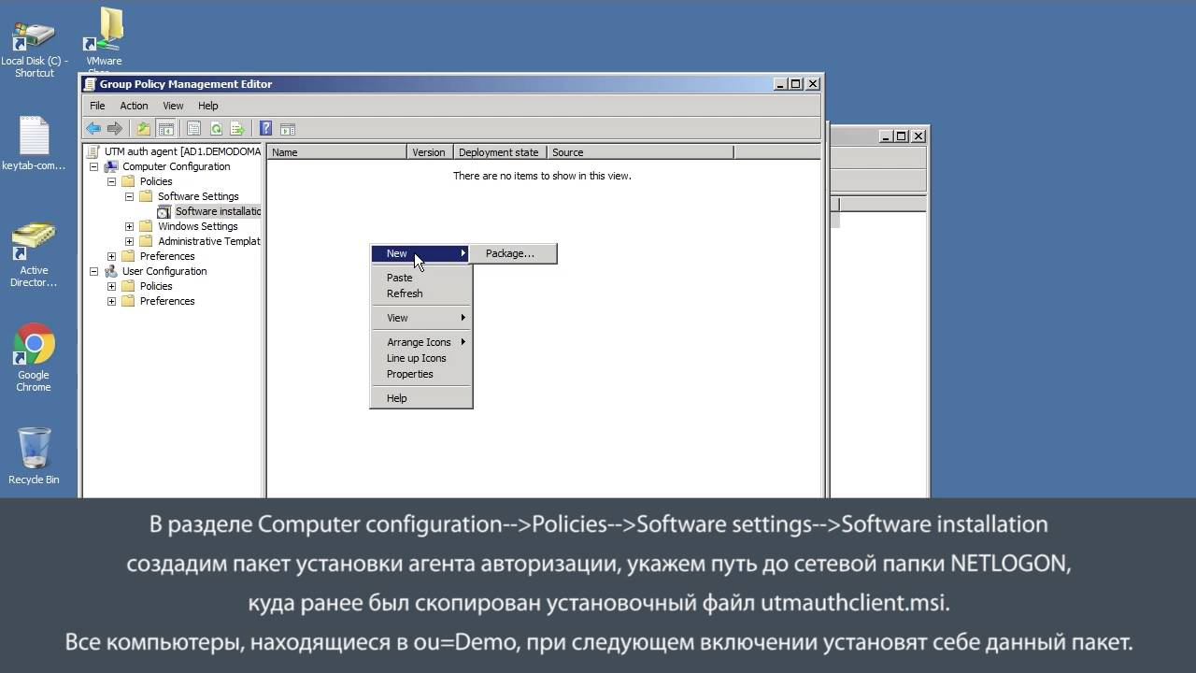Launch Google Chrome from desktop
The image size is (1196, 673).
[34, 358]
